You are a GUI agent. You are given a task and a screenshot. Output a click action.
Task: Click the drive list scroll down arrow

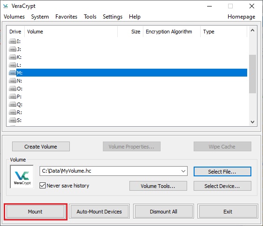[252, 122]
